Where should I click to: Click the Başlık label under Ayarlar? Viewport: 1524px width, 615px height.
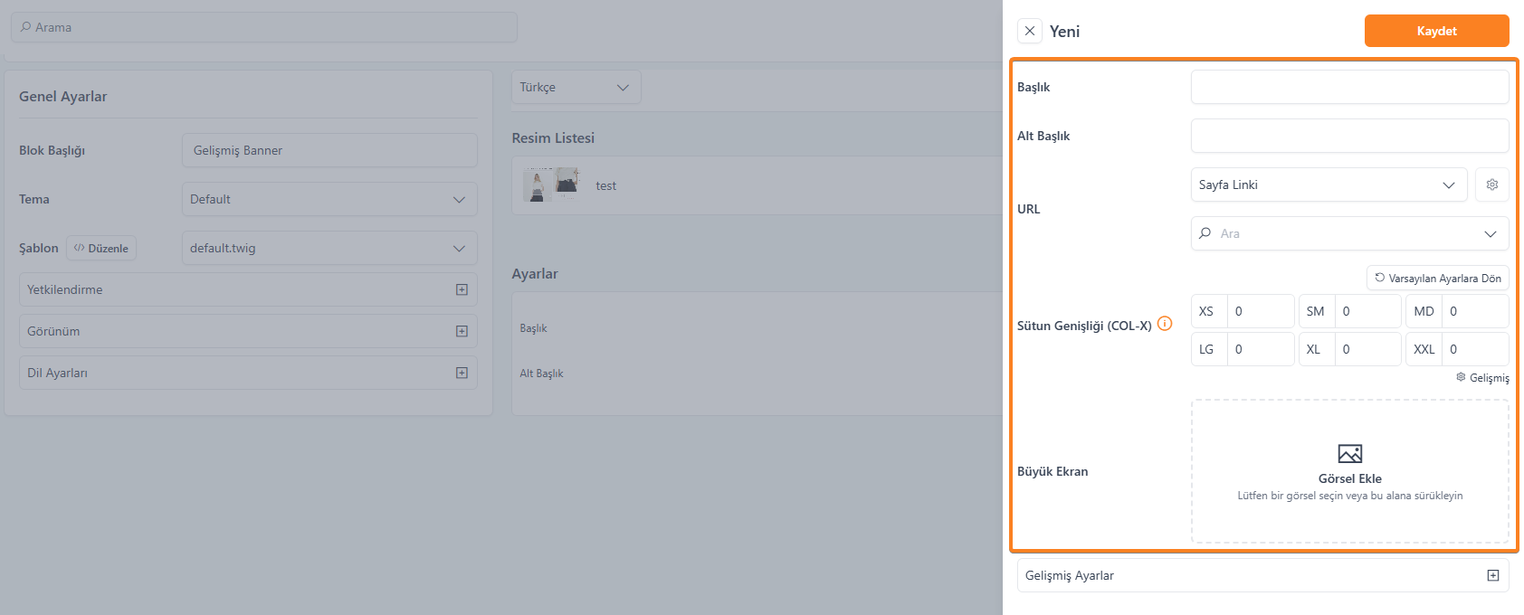click(533, 327)
